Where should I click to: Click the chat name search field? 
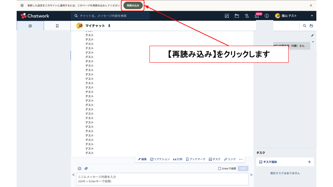111,16
